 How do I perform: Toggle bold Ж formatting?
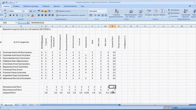tap(10, 15)
